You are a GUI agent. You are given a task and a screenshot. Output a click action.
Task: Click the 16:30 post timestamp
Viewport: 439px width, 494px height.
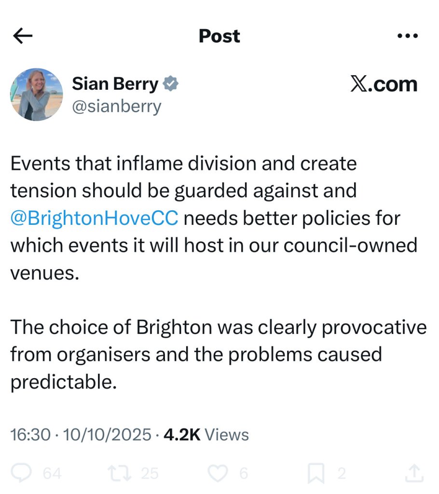point(30,435)
